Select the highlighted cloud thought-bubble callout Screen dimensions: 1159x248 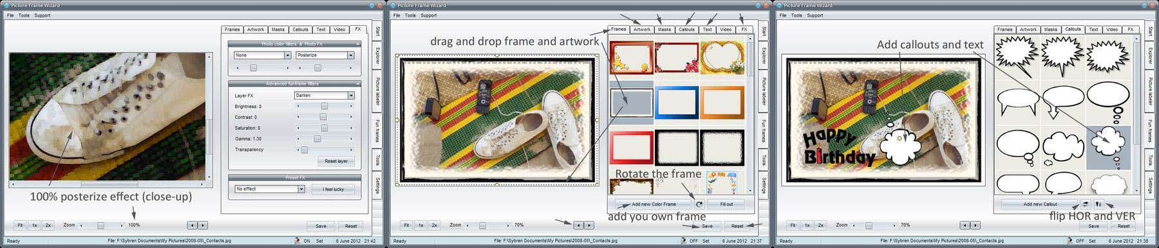(1108, 147)
